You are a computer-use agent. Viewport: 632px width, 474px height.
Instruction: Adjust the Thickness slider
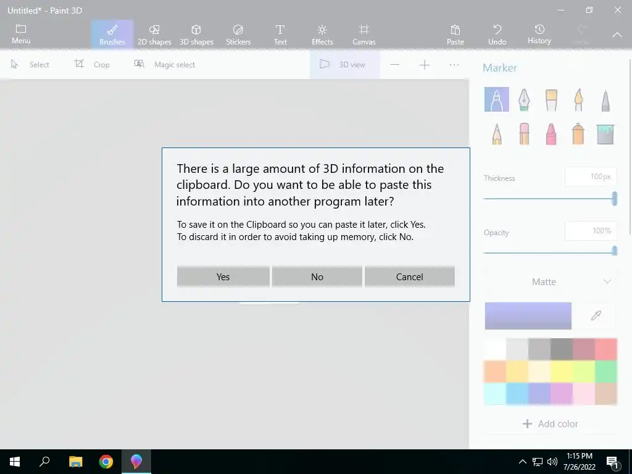tap(550, 199)
